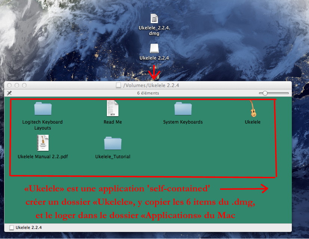Select the Ukelele_Tutorial folder icon
Screen dimensions: 309x239
pyautogui.click(x=113, y=143)
